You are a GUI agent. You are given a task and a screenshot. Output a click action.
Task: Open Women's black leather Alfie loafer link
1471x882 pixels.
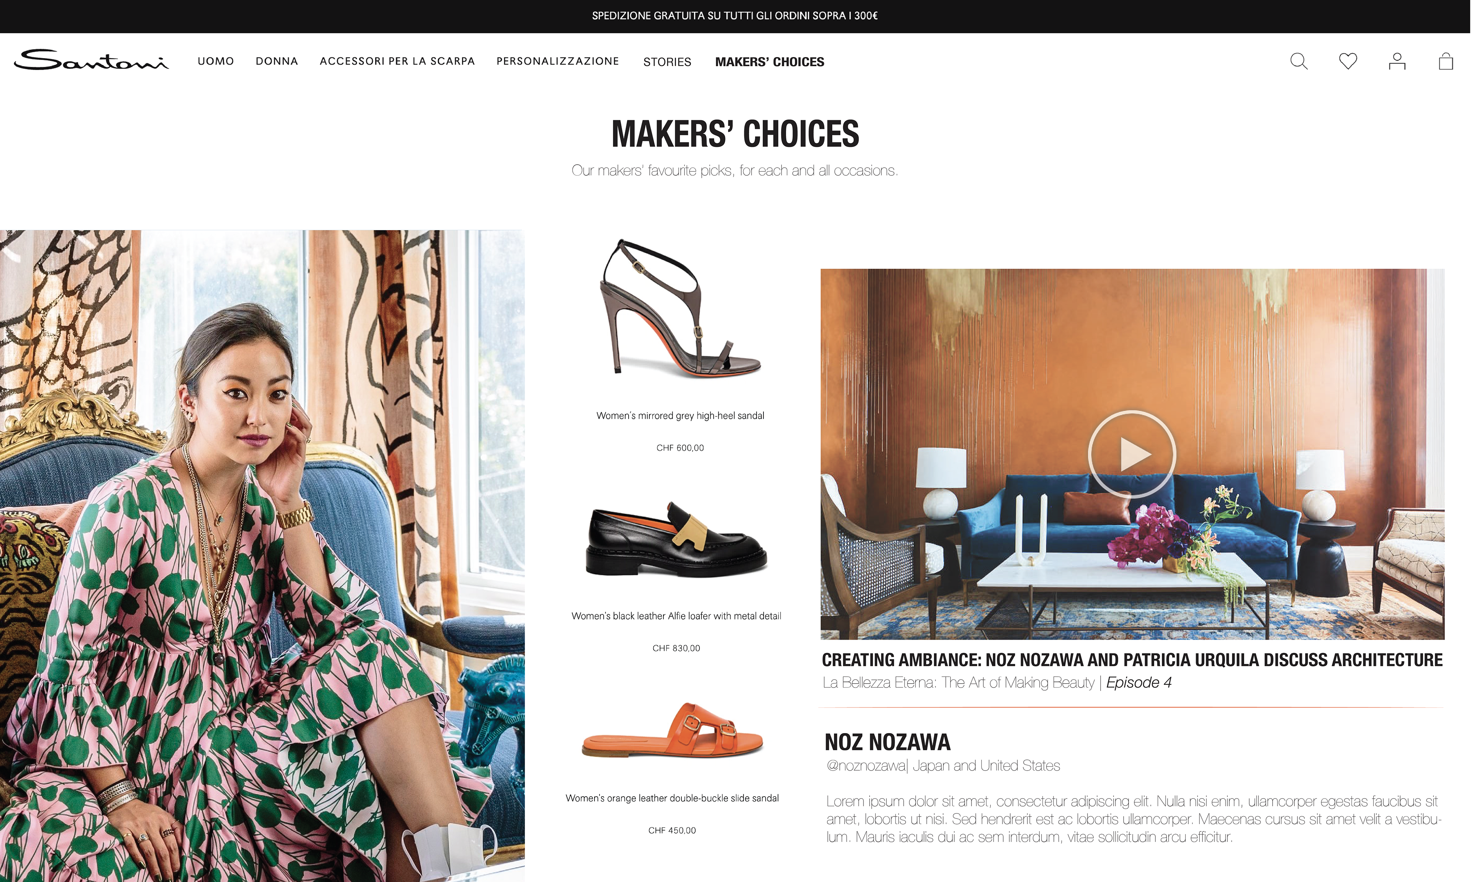coord(676,616)
